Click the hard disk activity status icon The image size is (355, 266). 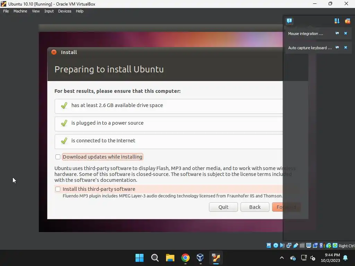point(269,246)
